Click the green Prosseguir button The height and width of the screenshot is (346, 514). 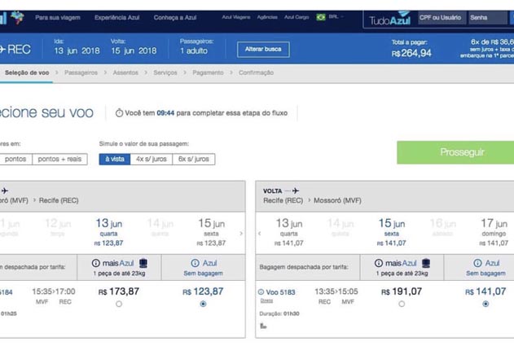click(455, 152)
